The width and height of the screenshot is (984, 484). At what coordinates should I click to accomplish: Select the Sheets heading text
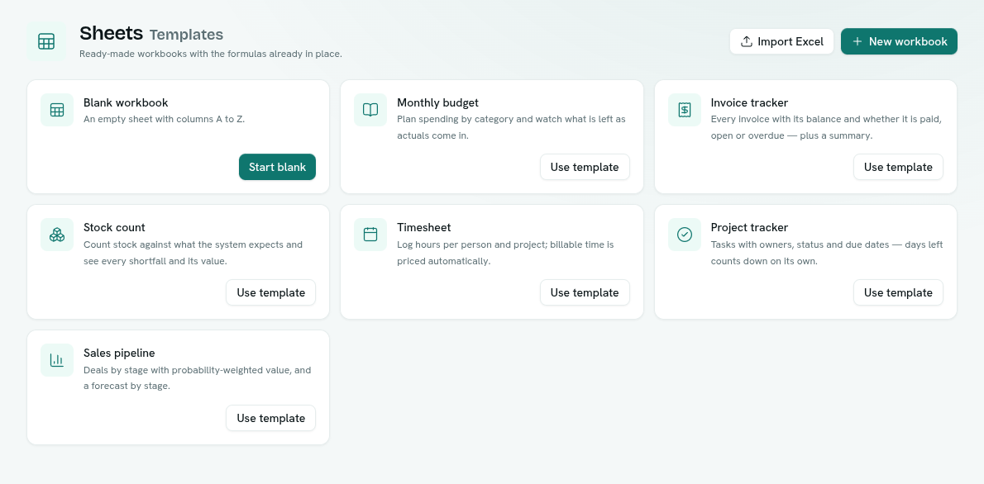112,33
